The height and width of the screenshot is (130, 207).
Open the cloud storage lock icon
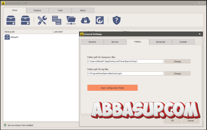tap(85, 20)
